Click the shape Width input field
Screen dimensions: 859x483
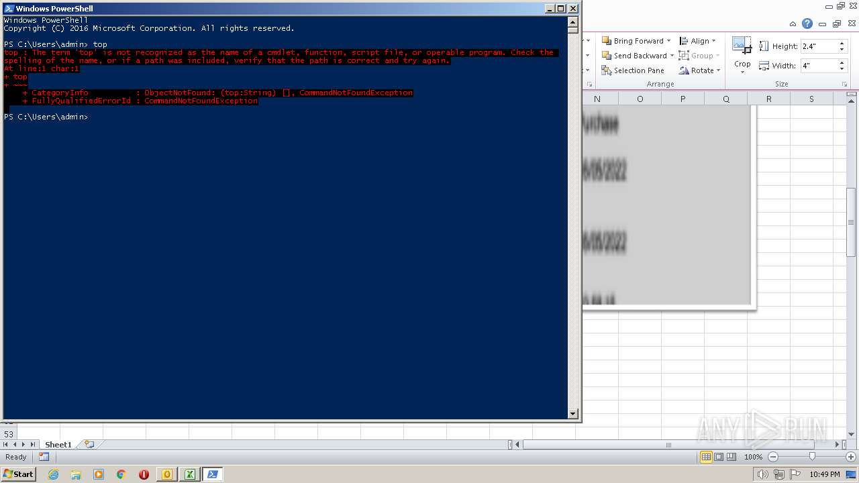point(818,66)
